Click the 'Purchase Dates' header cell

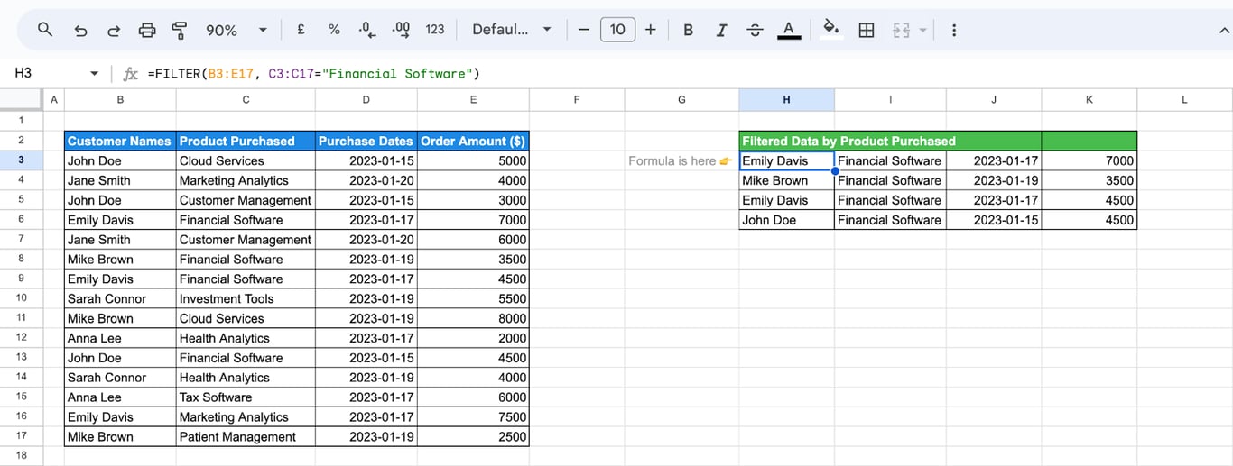pyautogui.click(x=366, y=141)
